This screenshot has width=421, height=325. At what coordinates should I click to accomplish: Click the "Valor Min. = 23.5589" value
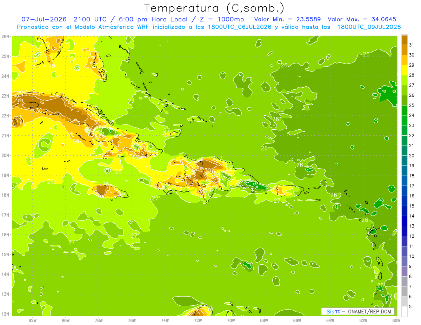287,19
